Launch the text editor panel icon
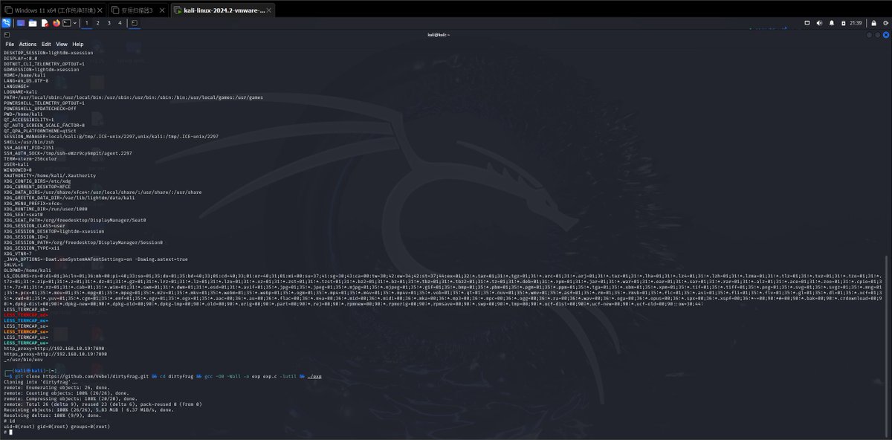 pos(45,23)
